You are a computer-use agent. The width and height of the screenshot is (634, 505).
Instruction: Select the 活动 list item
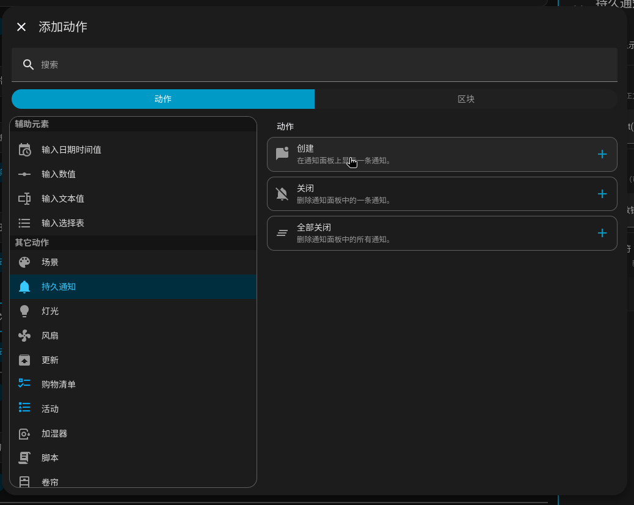(50, 409)
